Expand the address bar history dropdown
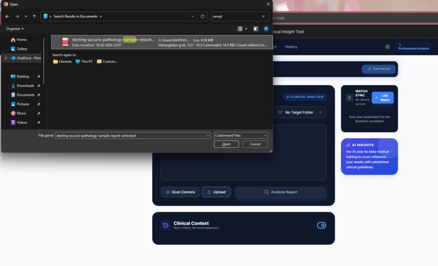This screenshot has width=438, height=266. coord(193,16)
